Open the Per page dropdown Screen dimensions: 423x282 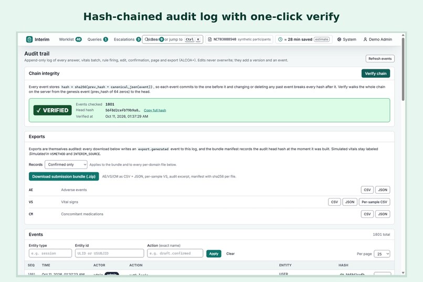tap(382, 254)
